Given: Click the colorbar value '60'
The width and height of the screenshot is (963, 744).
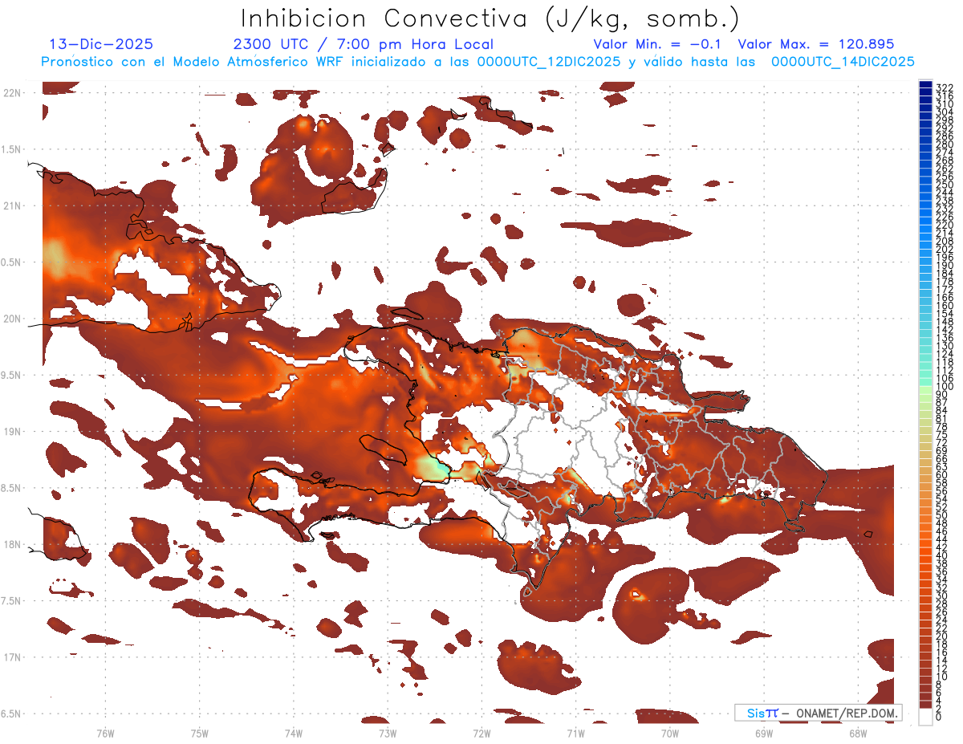Looking at the screenshot, I should [942, 475].
